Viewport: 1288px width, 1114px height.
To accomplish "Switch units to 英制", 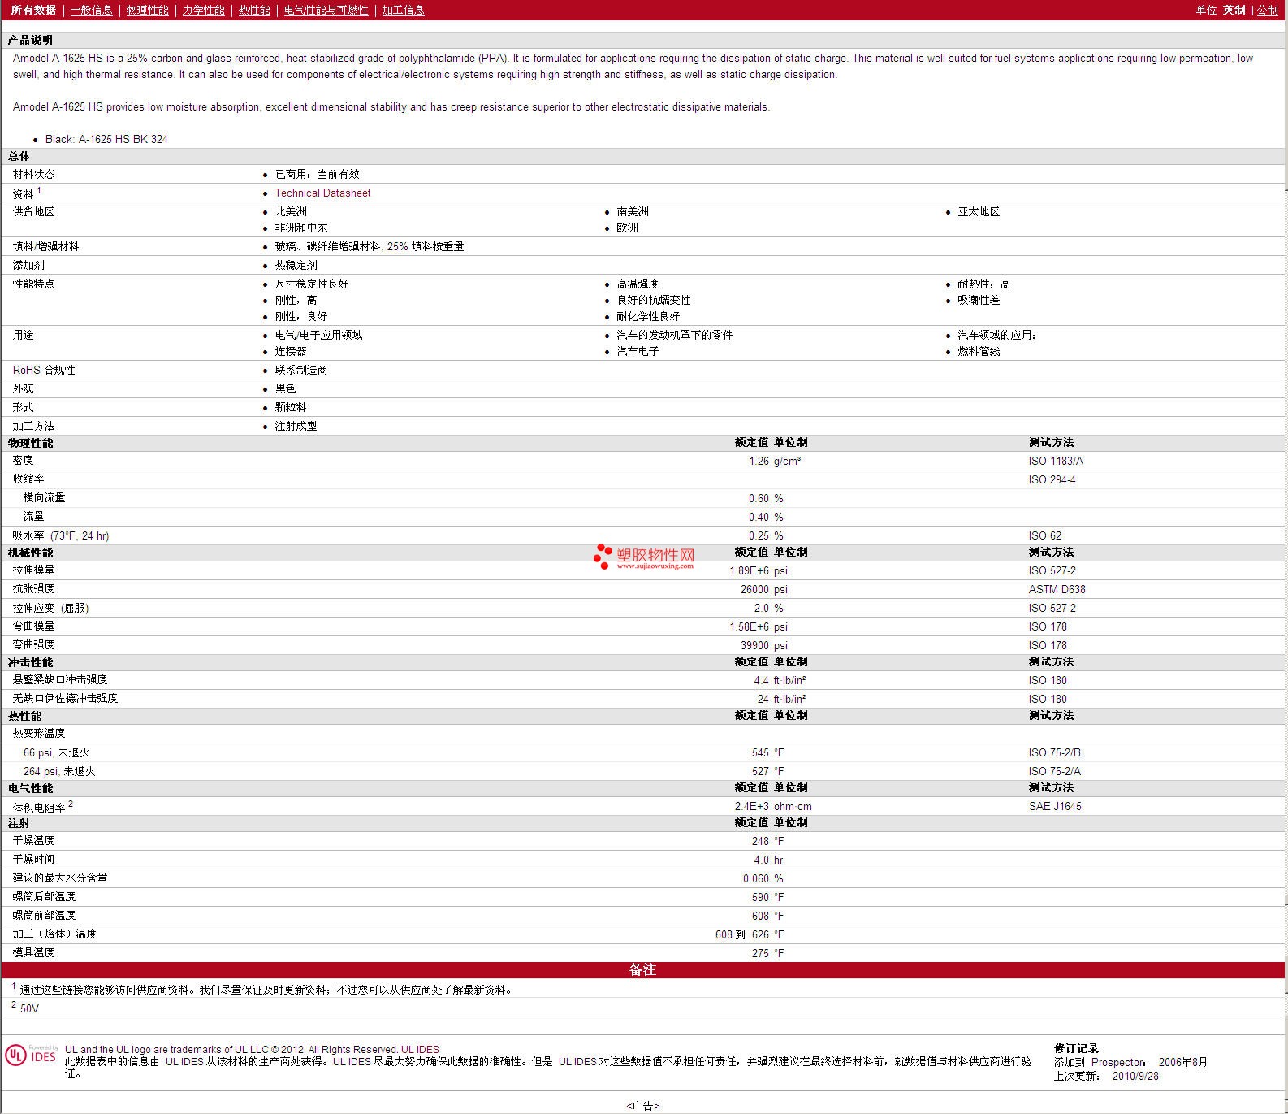I will pyautogui.click(x=1234, y=11).
